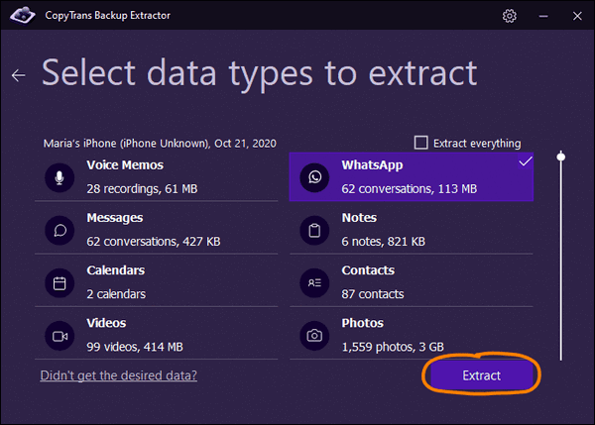The height and width of the screenshot is (425, 595).
Task: Pick the Calendars title
Action: coord(115,270)
